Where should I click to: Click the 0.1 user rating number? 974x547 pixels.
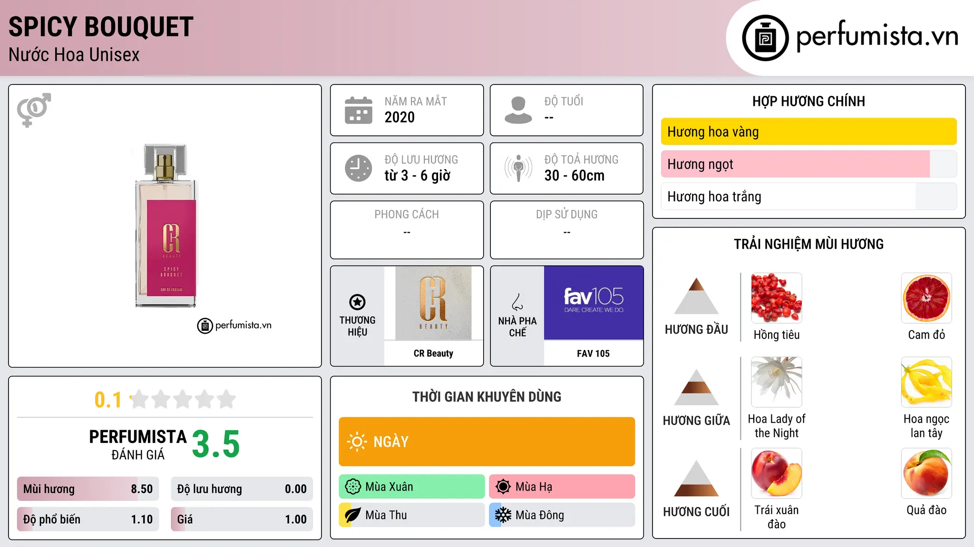click(x=108, y=400)
